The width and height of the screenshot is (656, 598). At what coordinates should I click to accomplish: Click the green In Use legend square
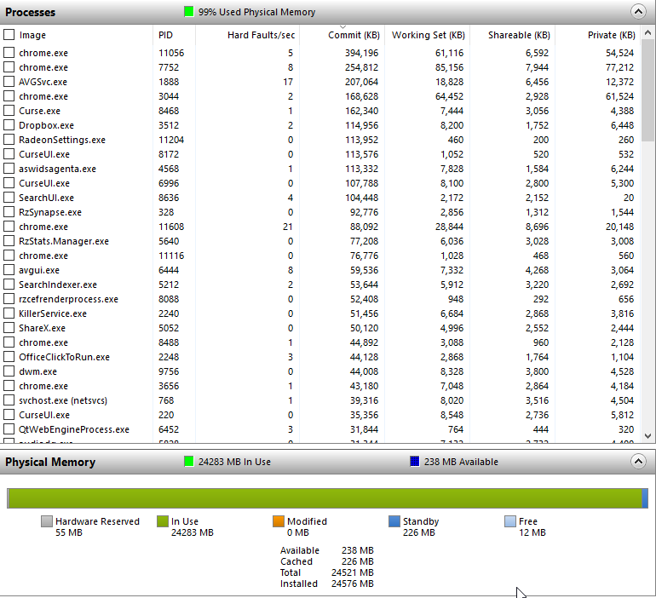[163, 521]
